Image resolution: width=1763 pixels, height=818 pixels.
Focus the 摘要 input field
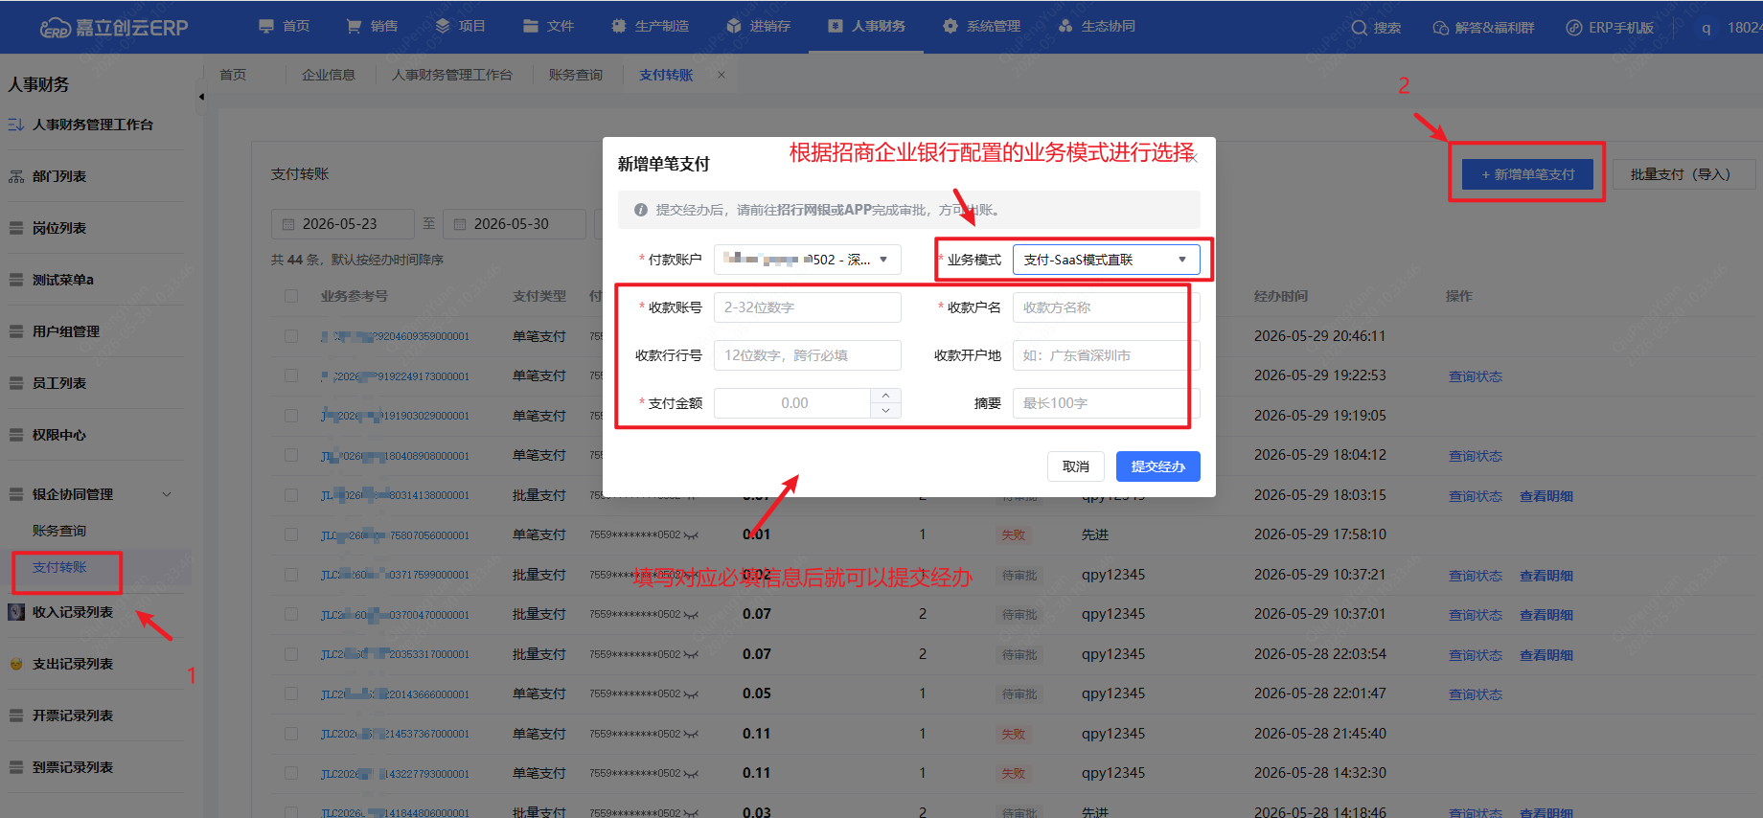coord(1106,403)
